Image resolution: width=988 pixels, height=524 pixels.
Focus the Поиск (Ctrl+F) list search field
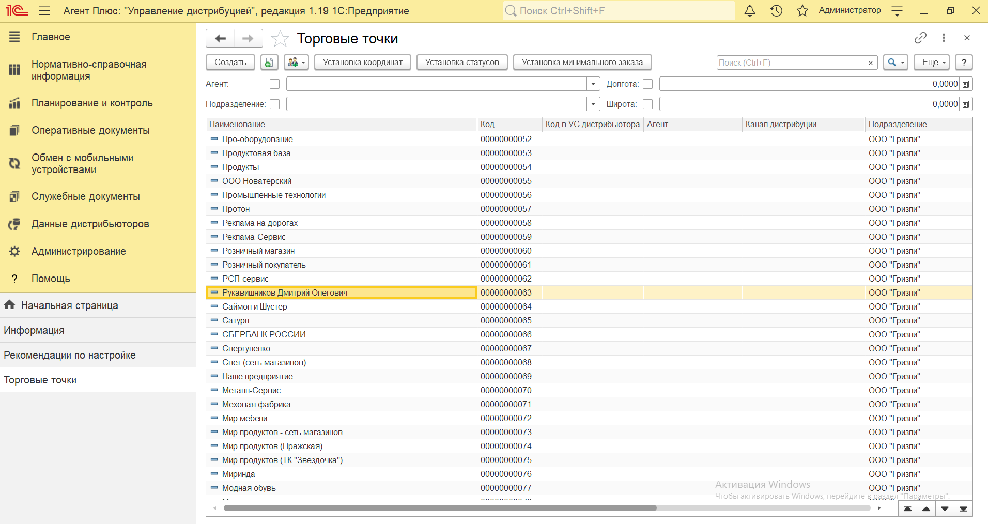[790, 63]
